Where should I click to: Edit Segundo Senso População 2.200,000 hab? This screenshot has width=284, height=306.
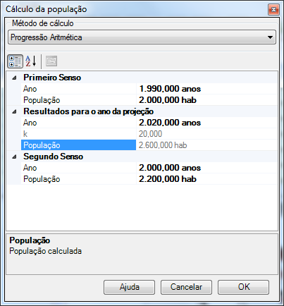[207, 179]
